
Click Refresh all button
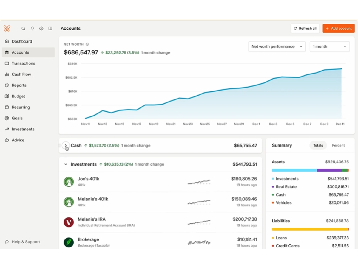coord(305,29)
